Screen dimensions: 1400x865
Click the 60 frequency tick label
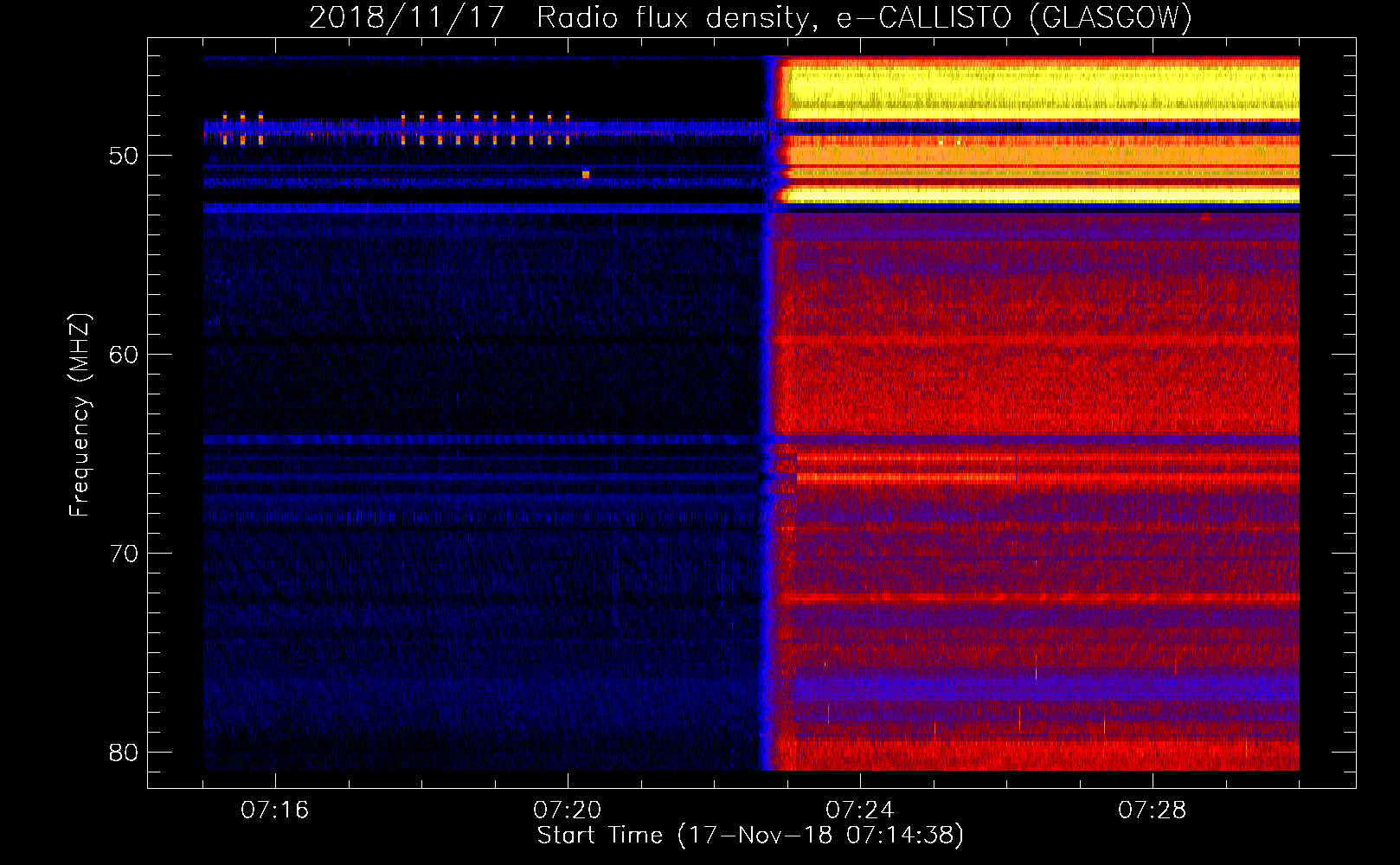coord(124,355)
